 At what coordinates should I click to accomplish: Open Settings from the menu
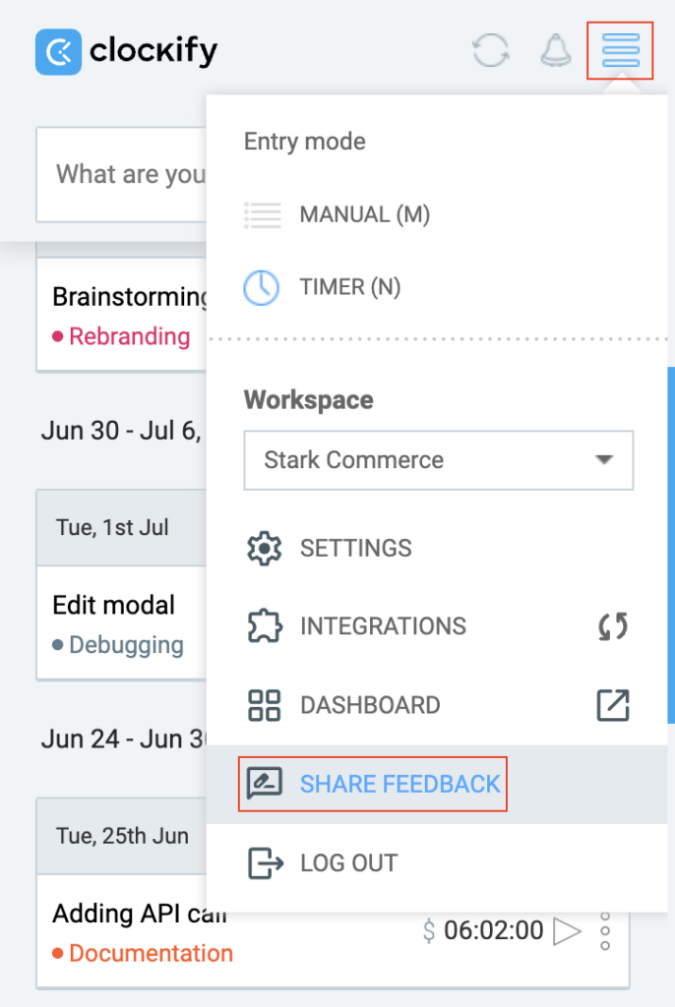pyautogui.click(x=355, y=548)
